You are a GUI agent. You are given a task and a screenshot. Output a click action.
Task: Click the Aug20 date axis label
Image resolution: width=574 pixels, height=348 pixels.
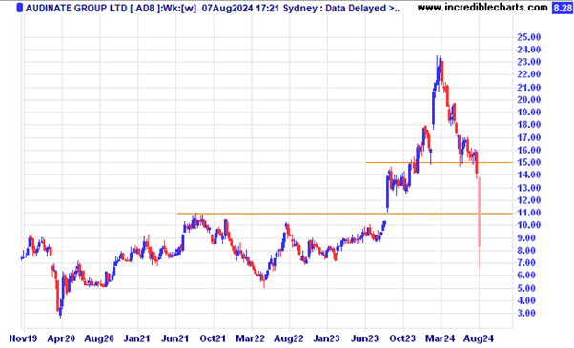coord(99,338)
